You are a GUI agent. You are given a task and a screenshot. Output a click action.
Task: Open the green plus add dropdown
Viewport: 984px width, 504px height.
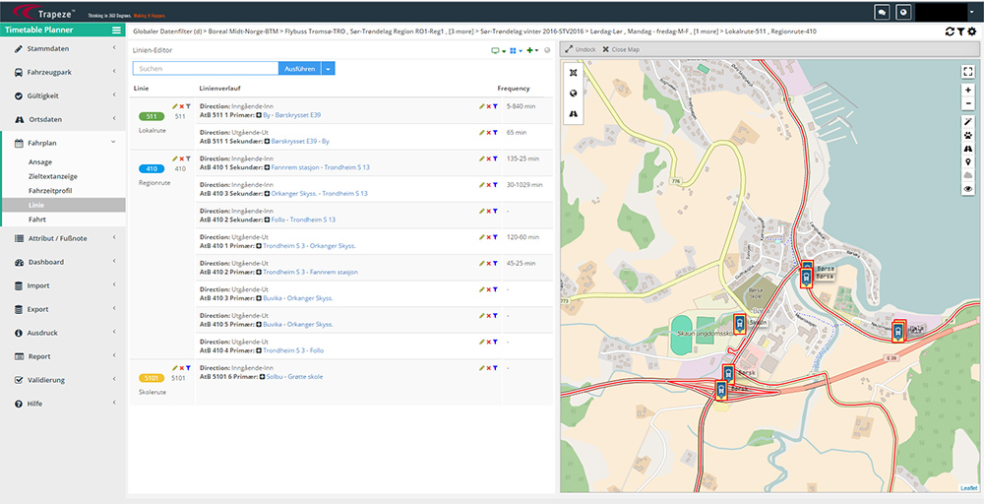click(x=532, y=50)
